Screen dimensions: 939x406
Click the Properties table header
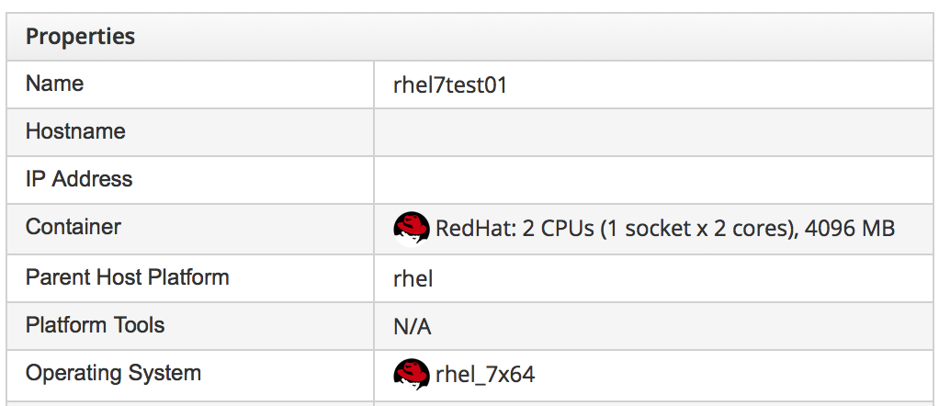(81, 37)
